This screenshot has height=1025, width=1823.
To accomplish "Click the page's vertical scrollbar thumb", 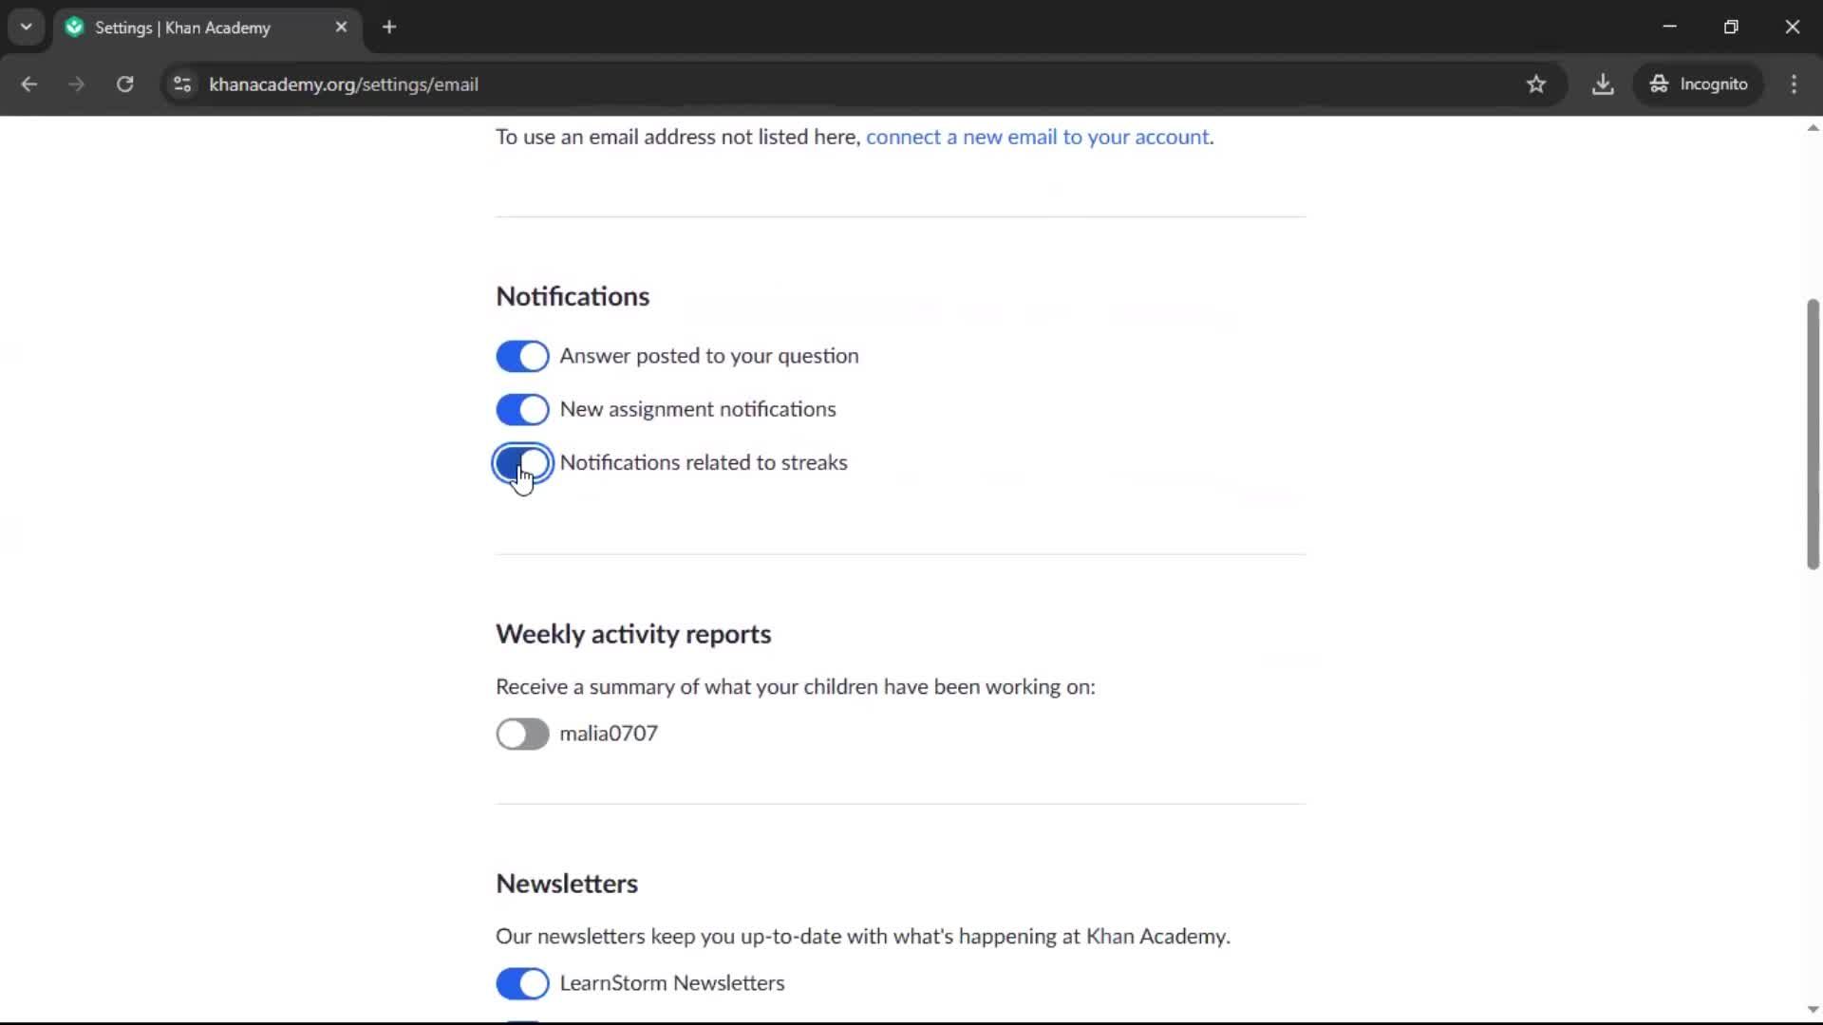I will tap(1813, 434).
